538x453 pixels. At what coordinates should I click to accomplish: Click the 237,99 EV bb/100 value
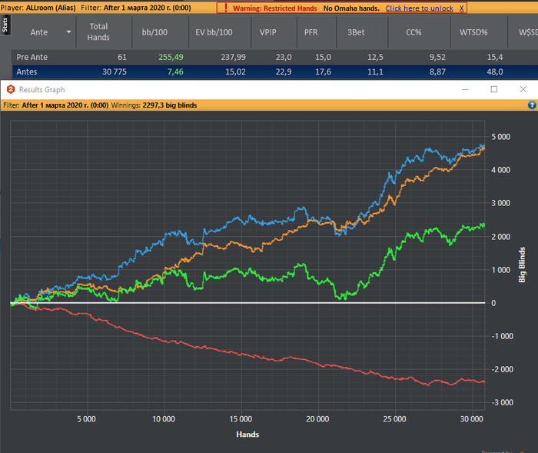234,57
